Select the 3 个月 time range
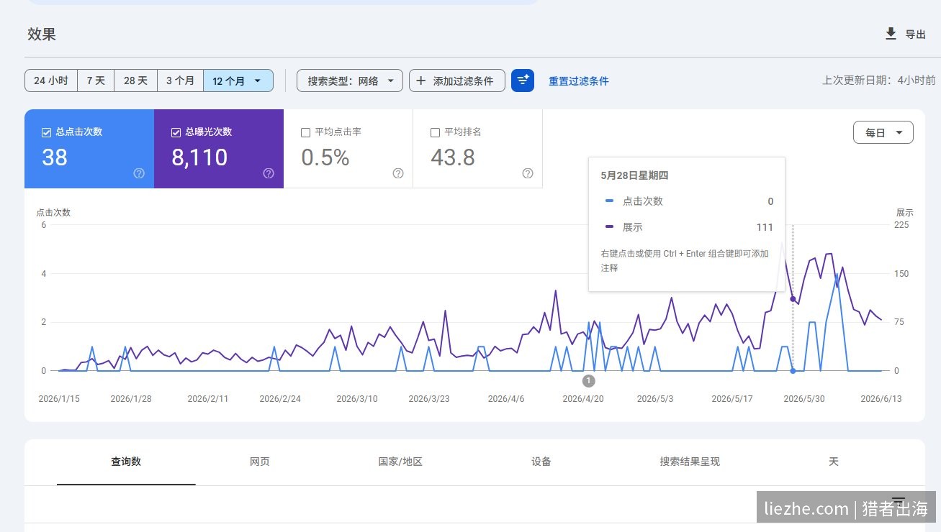This screenshot has width=941, height=532. 180,81
